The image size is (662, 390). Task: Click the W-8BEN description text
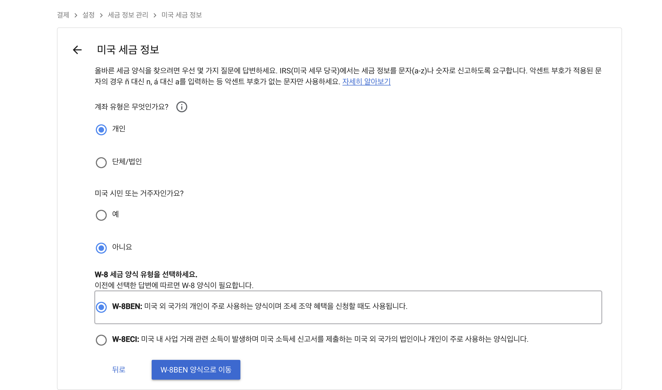coord(260,306)
